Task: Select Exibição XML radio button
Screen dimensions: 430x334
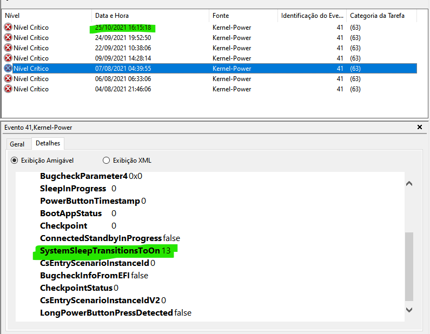Action: 106,161
